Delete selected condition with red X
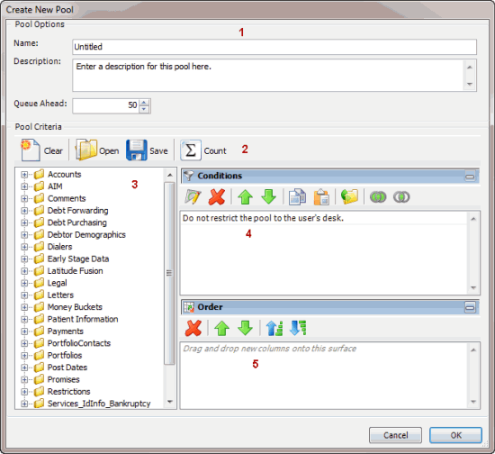The image size is (495, 454). [217, 197]
